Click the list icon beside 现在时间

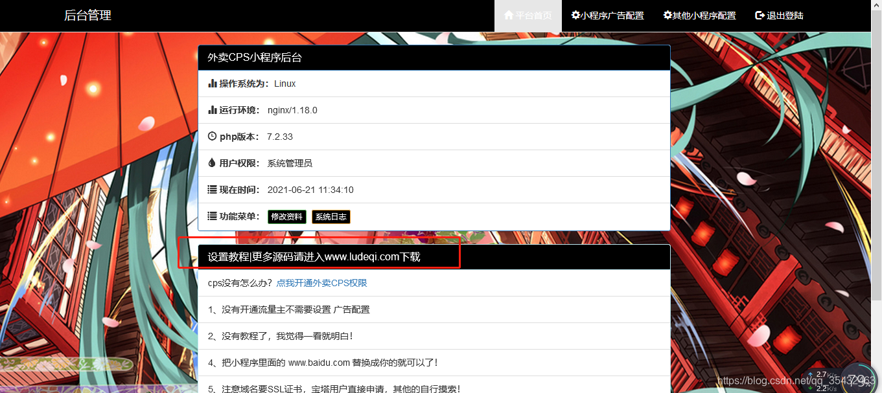pos(212,190)
